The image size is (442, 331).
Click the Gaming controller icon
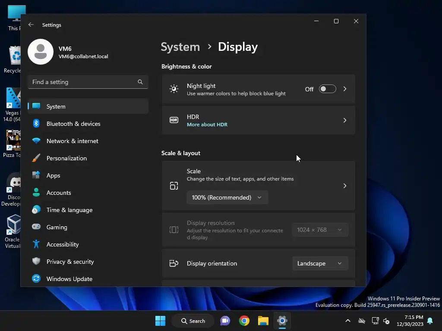(x=36, y=227)
